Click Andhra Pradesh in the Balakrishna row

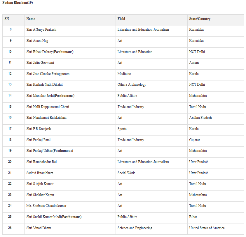[200, 118]
